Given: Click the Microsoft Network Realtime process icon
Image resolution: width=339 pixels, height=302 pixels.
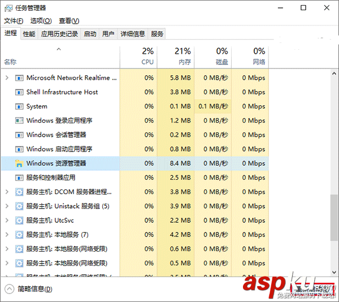Looking at the screenshot, I should click(x=19, y=78).
